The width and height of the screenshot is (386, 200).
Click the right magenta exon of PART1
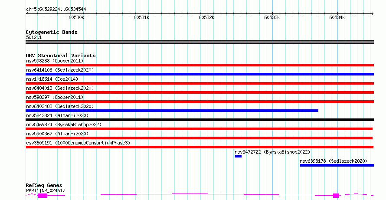click(x=336, y=196)
